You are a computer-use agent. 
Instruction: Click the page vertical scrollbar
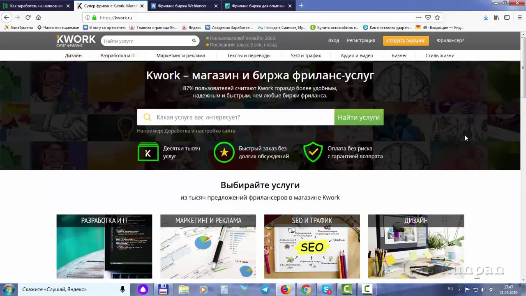[523, 68]
